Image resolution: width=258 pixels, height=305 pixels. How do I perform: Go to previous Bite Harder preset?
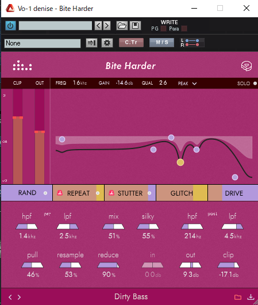tap(10, 297)
